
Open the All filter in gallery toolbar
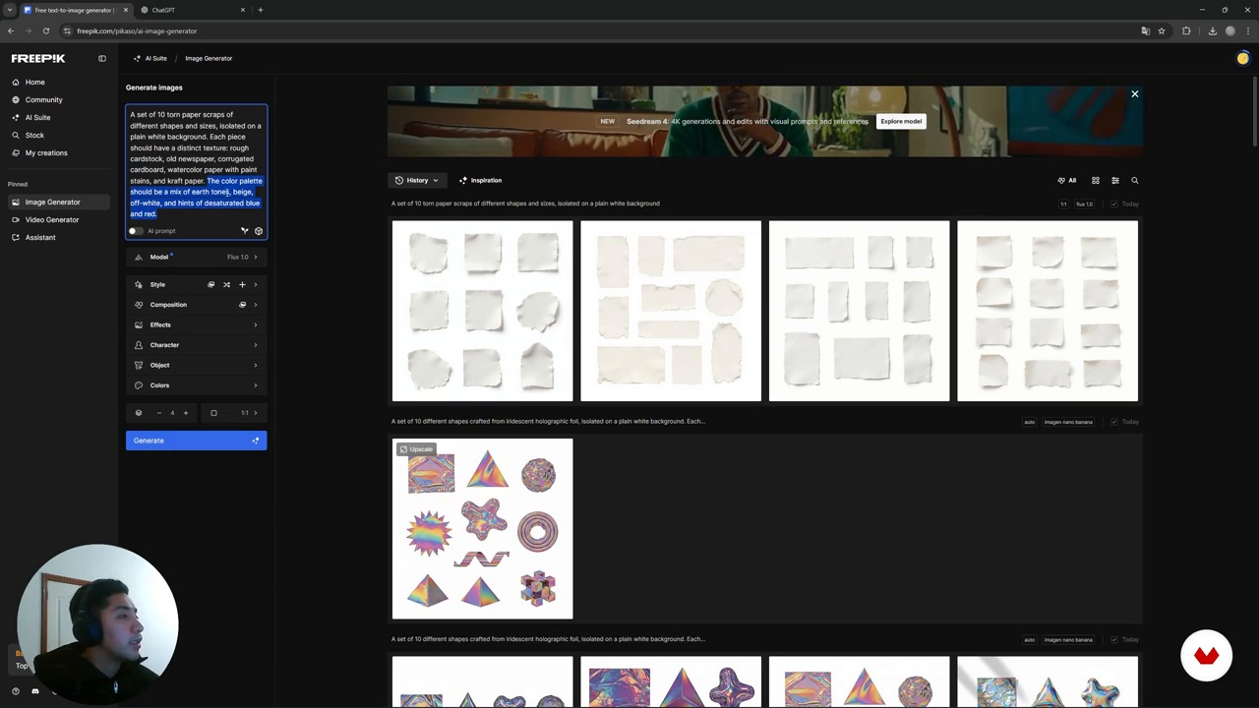coord(1067,181)
